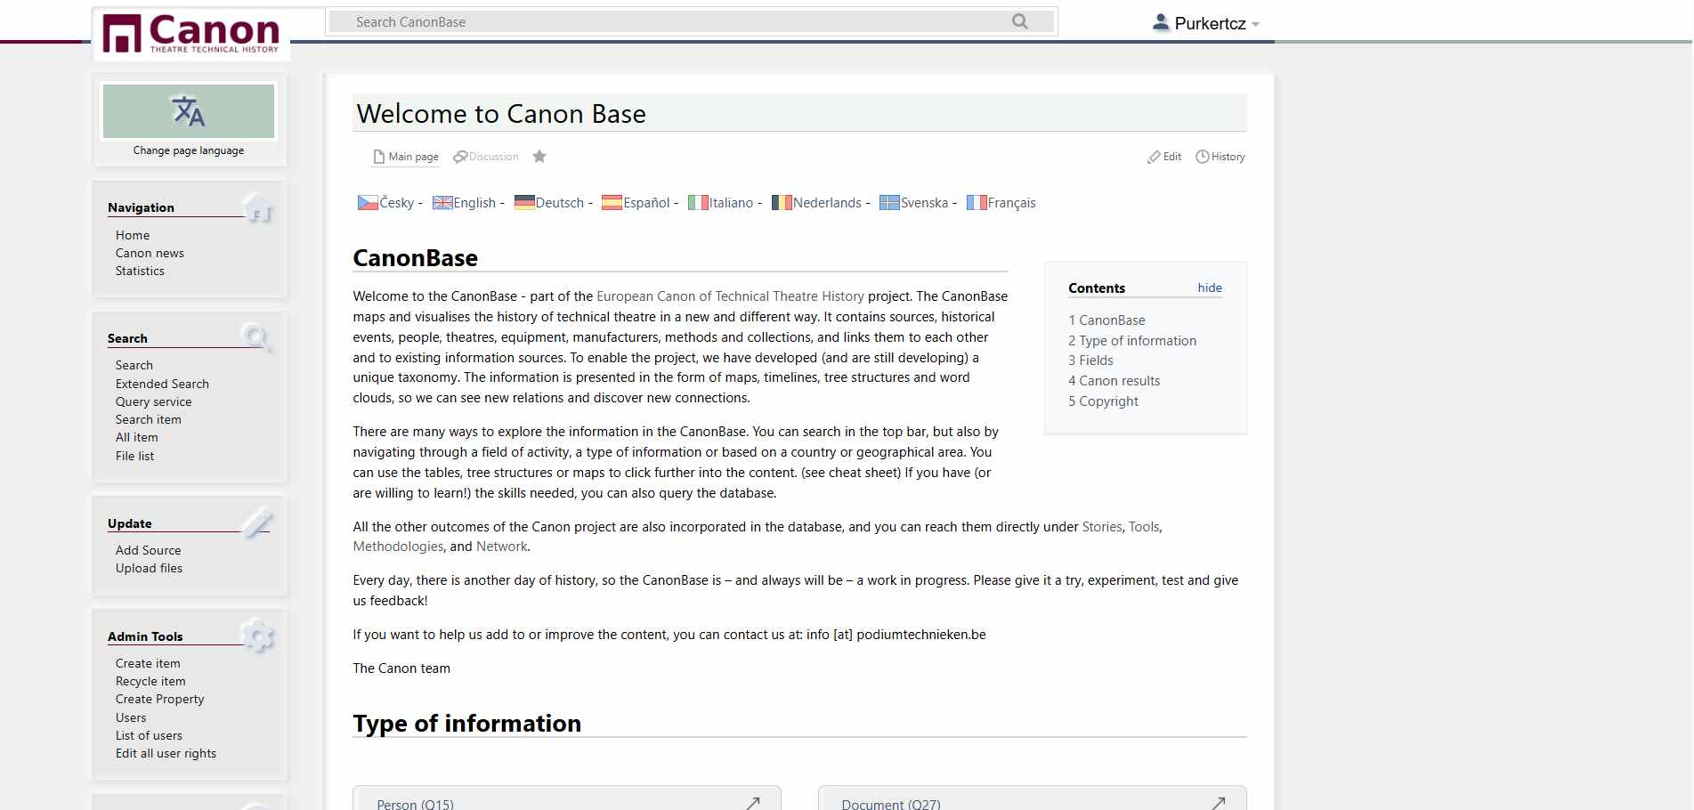Open Users in Admin Tools

(131, 717)
